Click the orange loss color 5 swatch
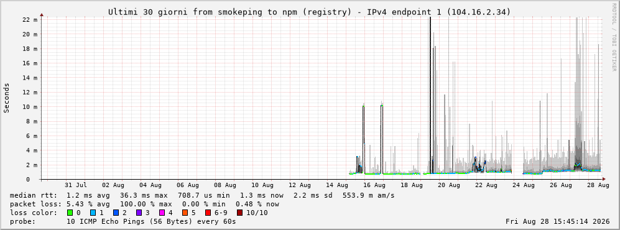The width and height of the screenshot is (620, 230). click(x=184, y=213)
